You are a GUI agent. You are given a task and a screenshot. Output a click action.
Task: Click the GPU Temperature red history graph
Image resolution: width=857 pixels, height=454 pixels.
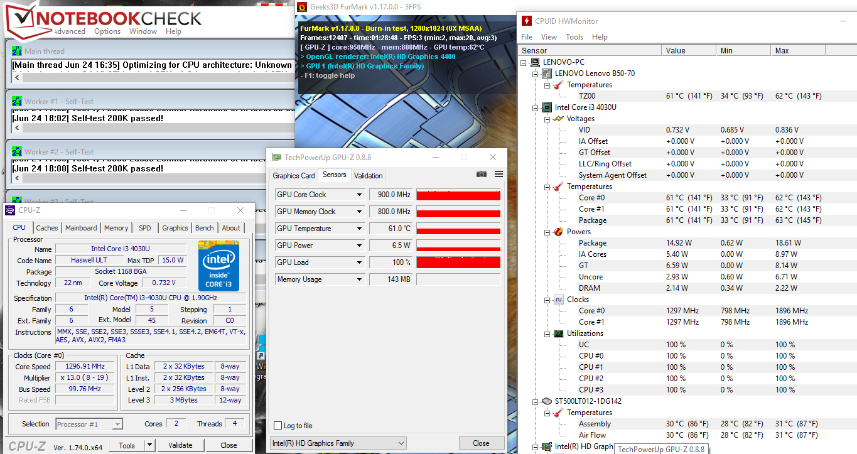(x=458, y=229)
